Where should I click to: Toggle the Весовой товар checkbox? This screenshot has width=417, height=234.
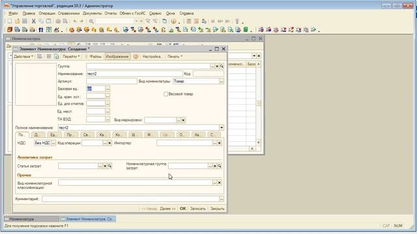click(165, 94)
